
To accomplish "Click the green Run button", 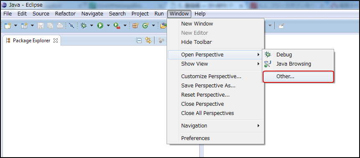I will [100, 26].
